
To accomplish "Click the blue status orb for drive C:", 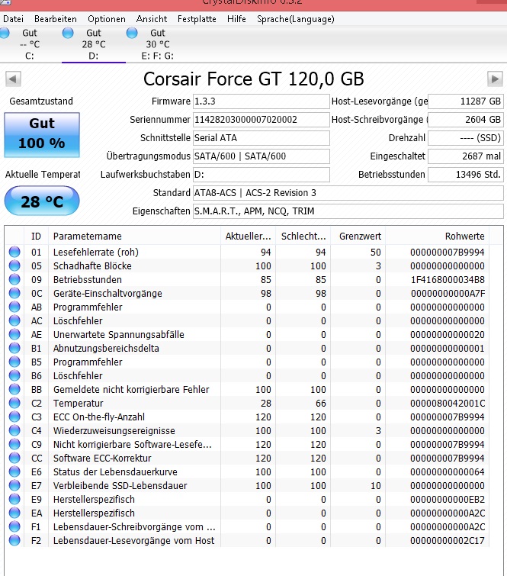I will [x=5, y=33].
